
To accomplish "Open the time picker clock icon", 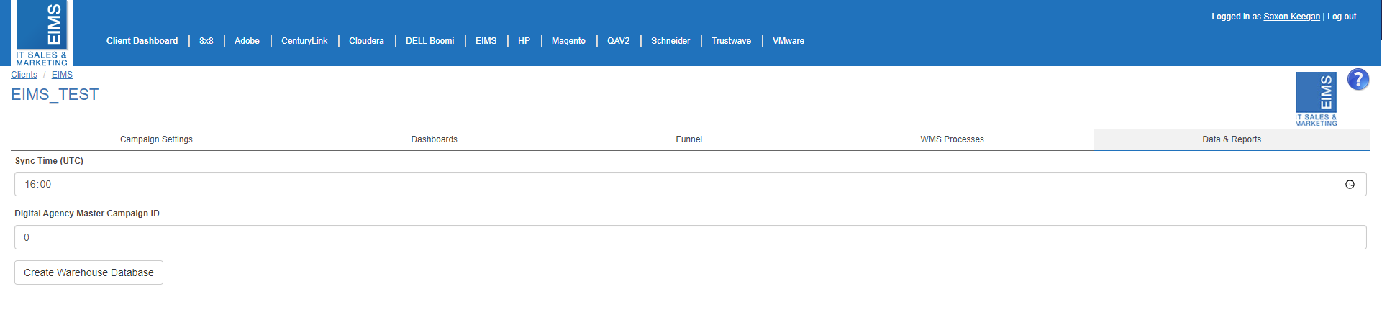I will (1350, 185).
